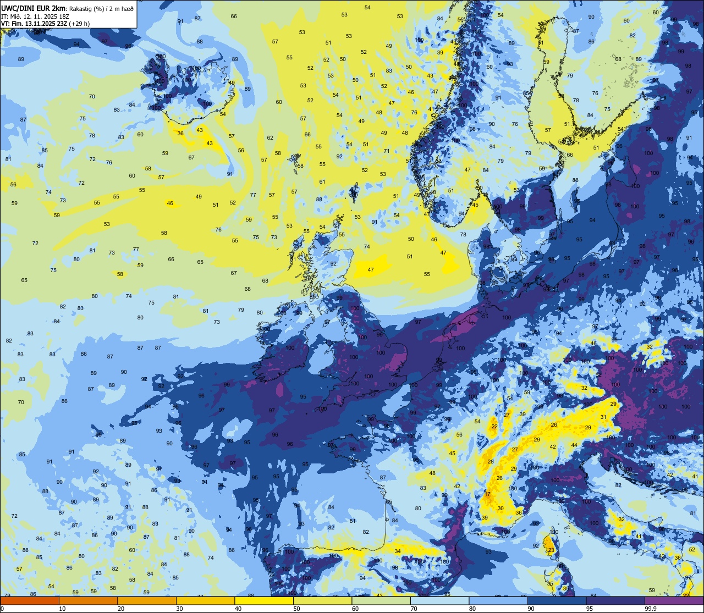The width and height of the screenshot is (704, 613).
Task: Click the 10–20% orange legend swatch
Action: click(x=88, y=600)
